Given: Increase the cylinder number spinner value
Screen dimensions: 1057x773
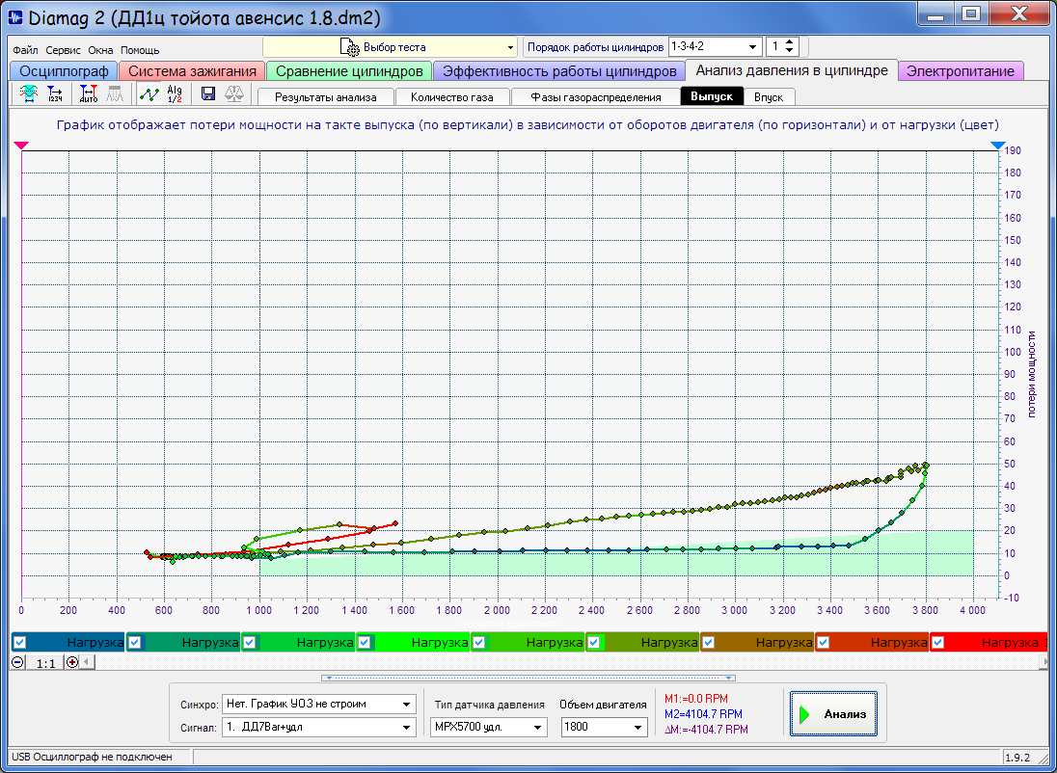Looking at the screenshot, I should pos(790,42).
